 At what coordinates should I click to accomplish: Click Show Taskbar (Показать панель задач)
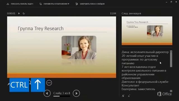(22, 4)
